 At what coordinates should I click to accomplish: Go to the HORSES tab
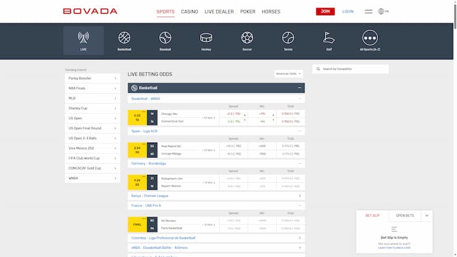point(271,12)
